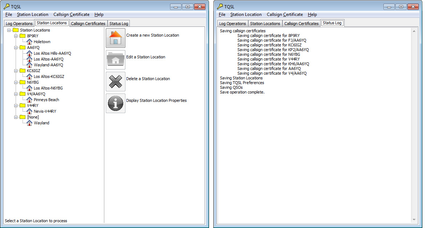426x228 pixels.
Task: Collapse the AA6YQ callsign tree node
Action: [16, 47]
